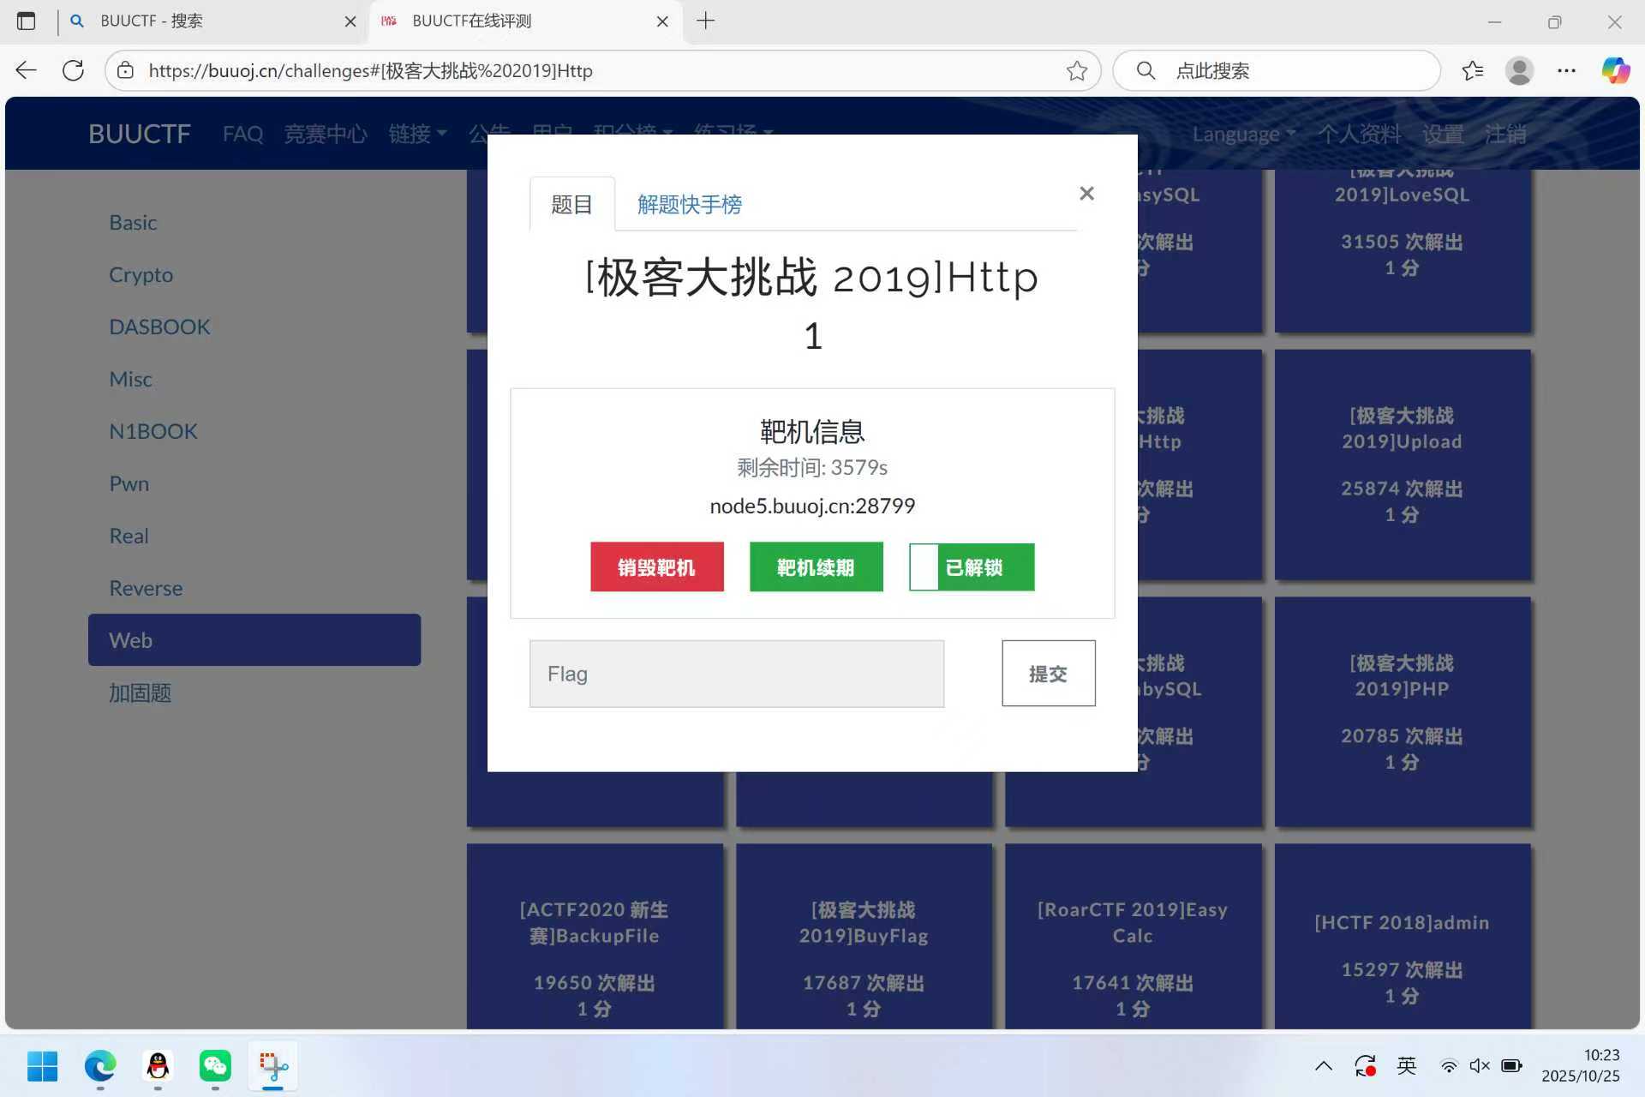
Task: Click the red 销毁靶机 button
Action: [x=656, y=567]
